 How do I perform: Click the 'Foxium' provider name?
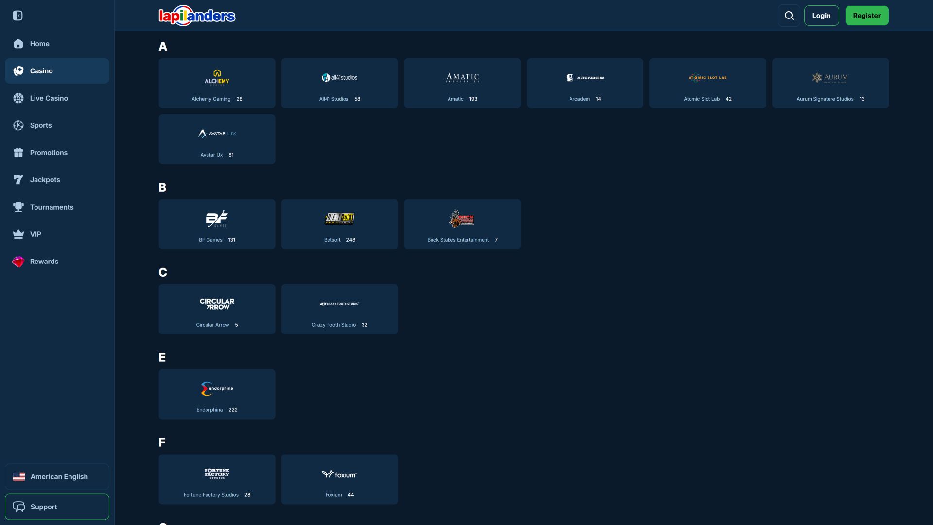point(333,495)
